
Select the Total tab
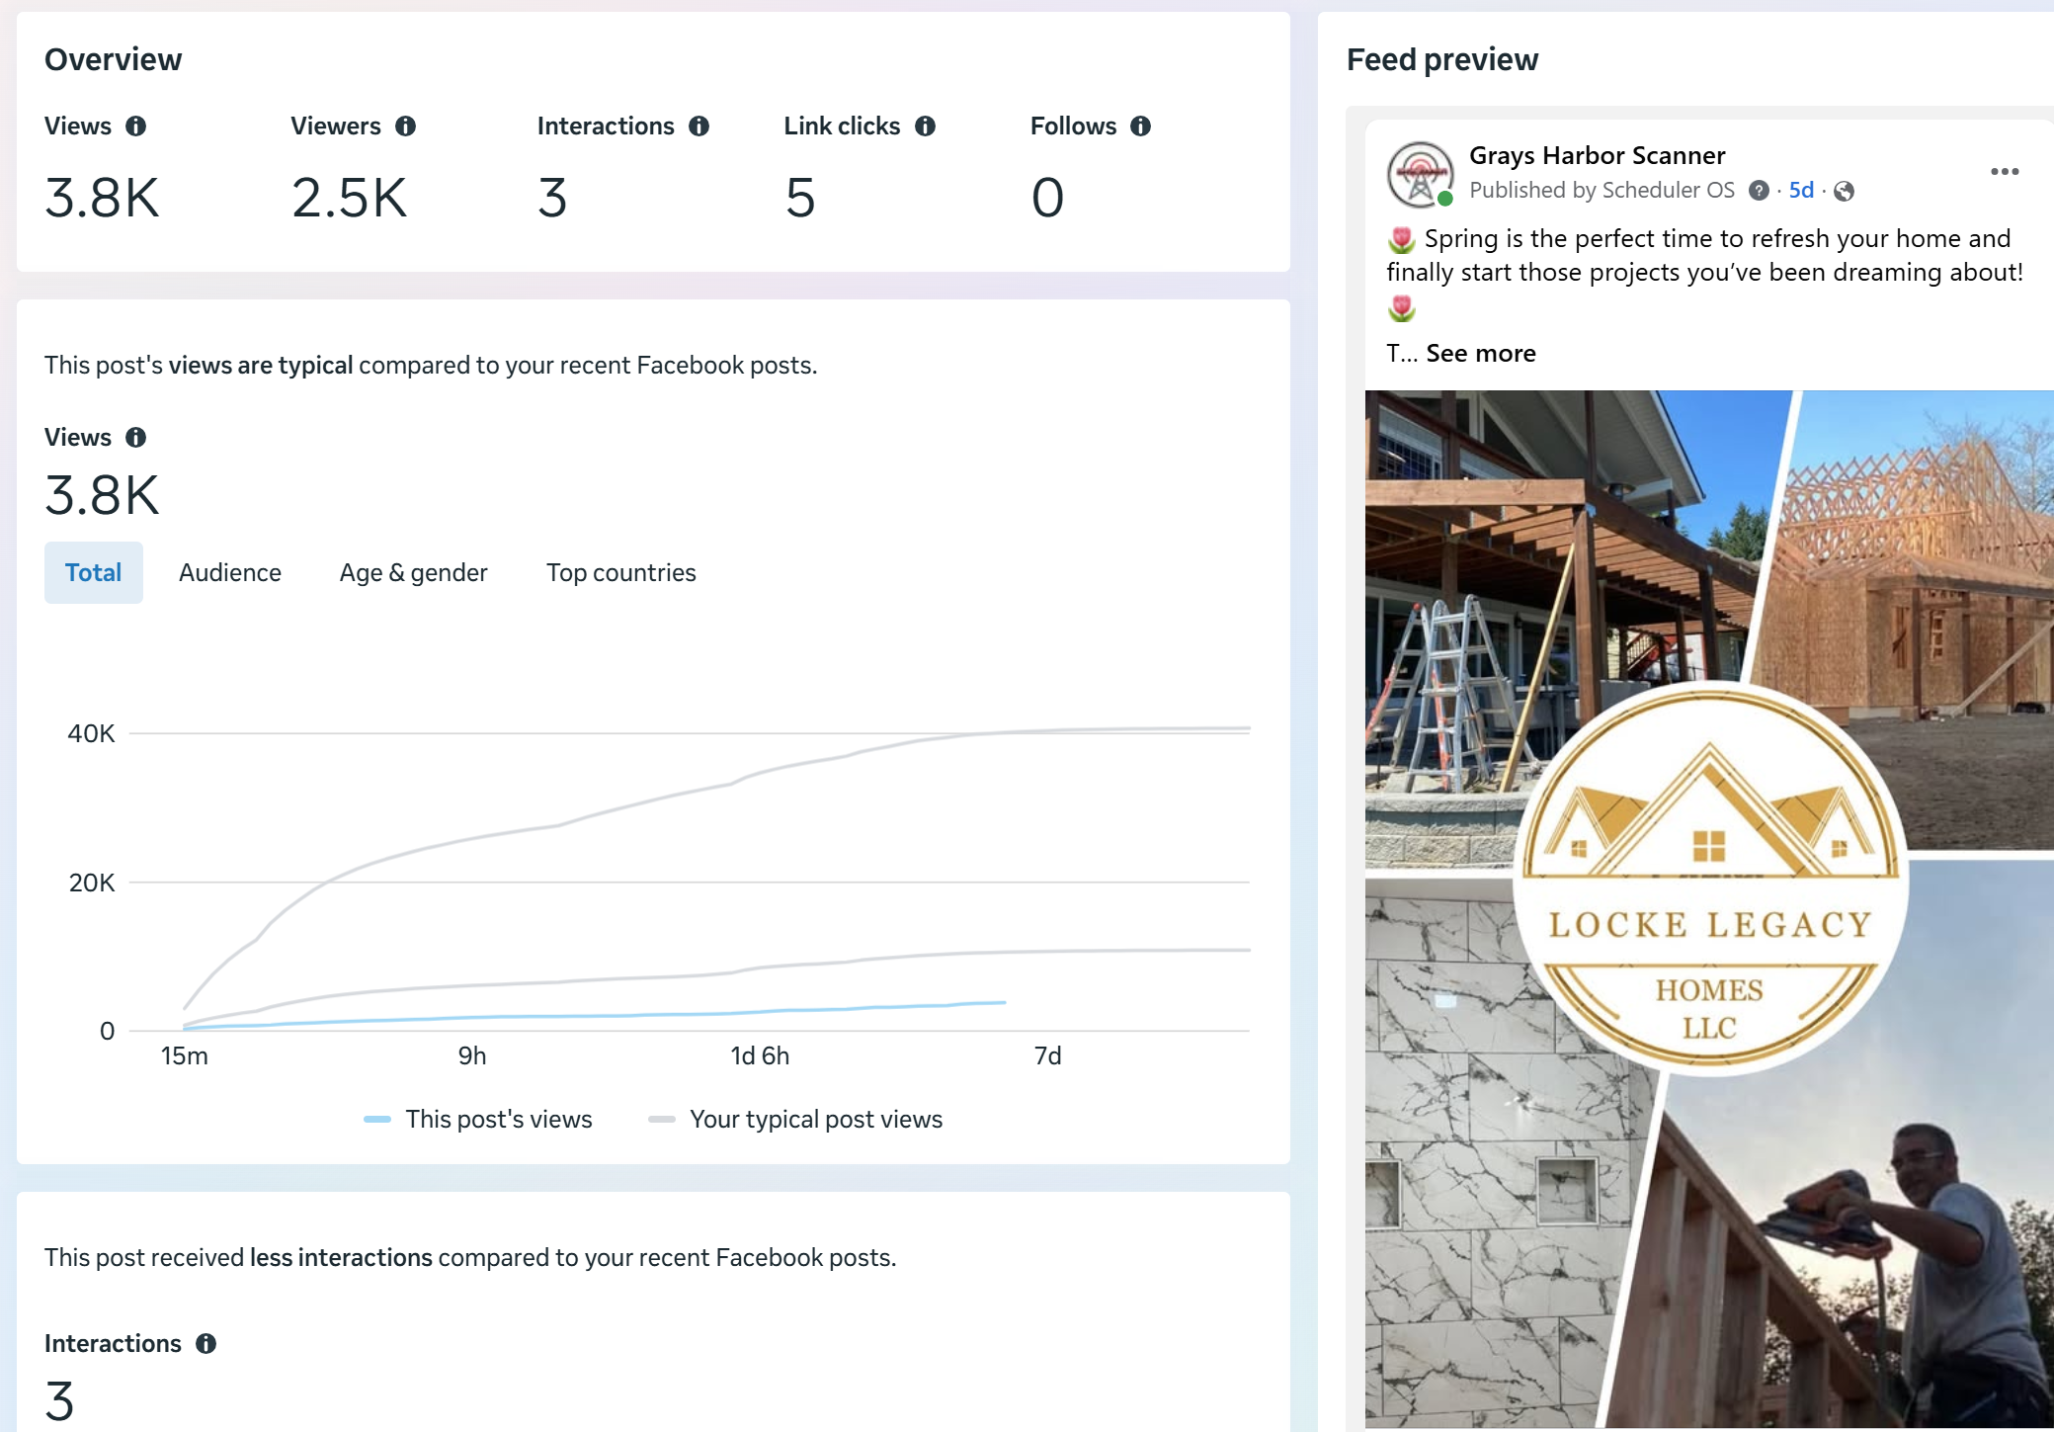click(x=94, y=573)
